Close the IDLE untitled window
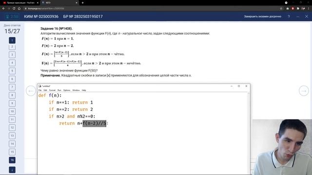 (x=246, y=86)
